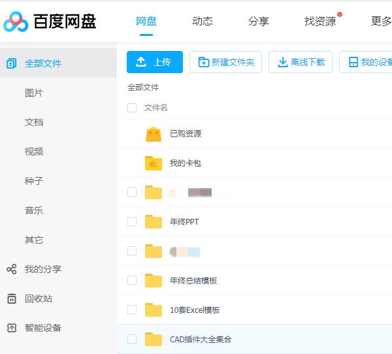
Task: Open the 我的卡包 folder icon
Action: [x=154, y=163]
